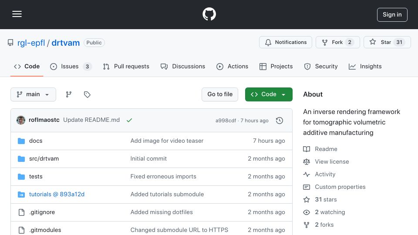
Task: Click '2 months ago' on tests row
Action: [266, 176]
